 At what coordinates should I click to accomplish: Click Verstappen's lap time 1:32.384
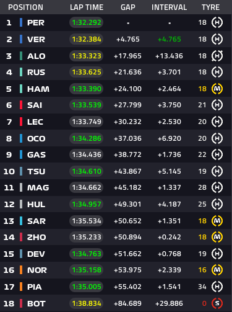click(87, 39)
